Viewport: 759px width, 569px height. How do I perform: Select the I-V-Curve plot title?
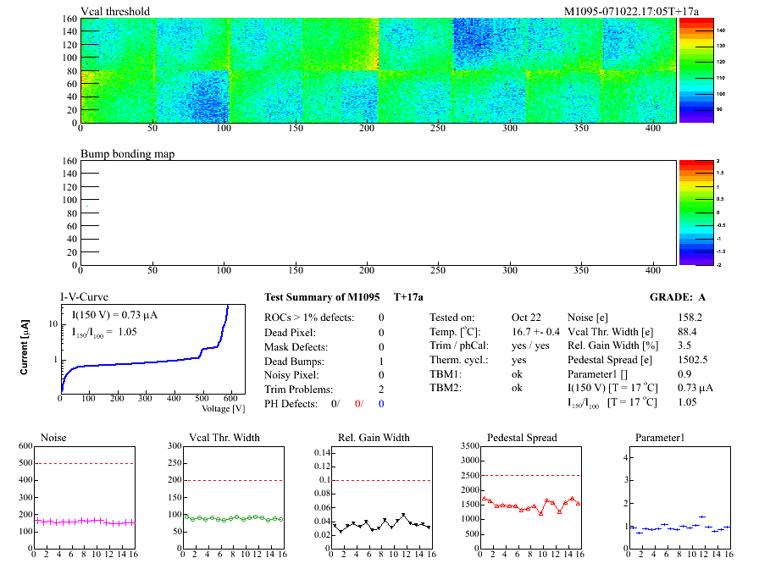tap(84, 297)
